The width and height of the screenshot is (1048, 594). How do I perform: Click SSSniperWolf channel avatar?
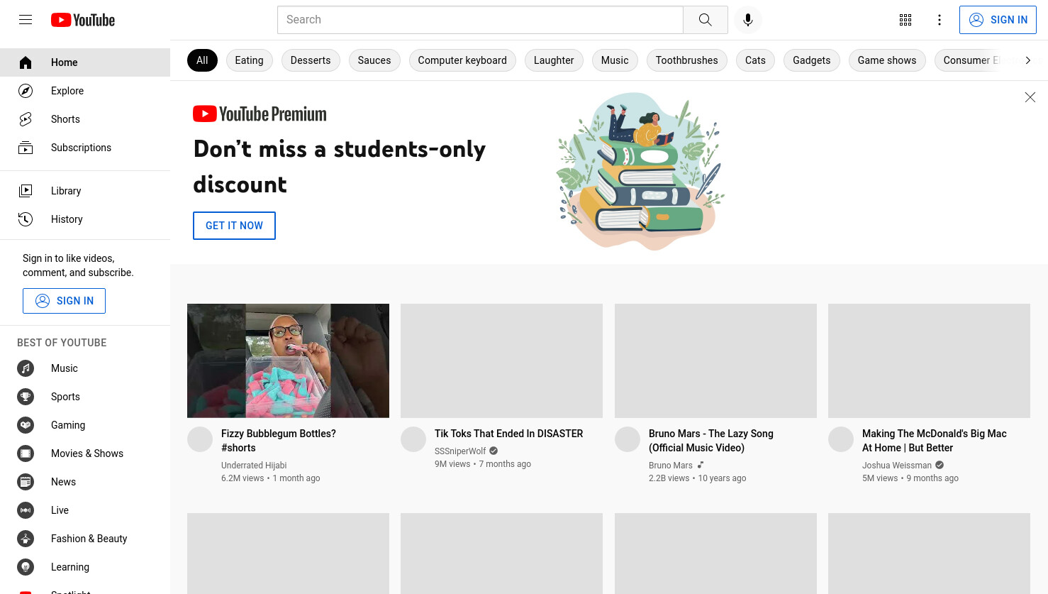413,439
